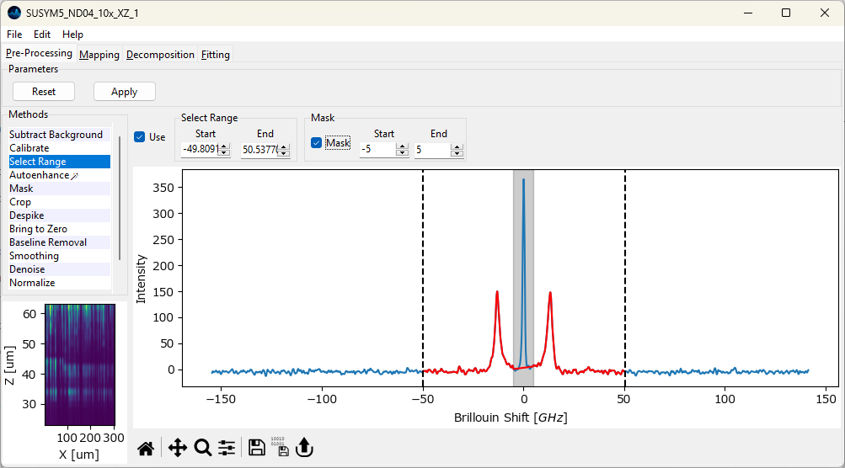Click the save binary data icon
The height and width of the screenshot is (468, 845).
279,448
